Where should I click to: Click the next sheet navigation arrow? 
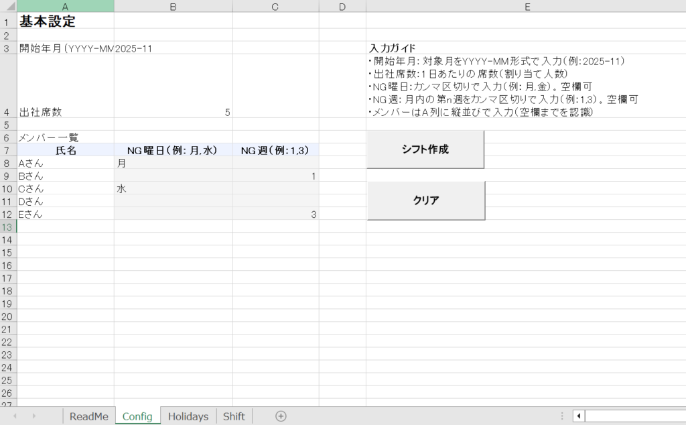(34, 416)
